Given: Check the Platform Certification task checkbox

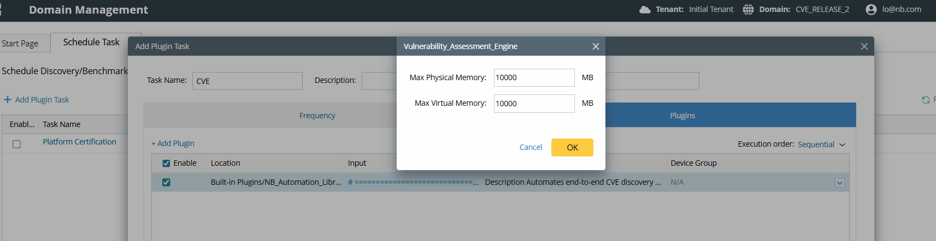Looking at the screenshot, I should pos(16,144).
